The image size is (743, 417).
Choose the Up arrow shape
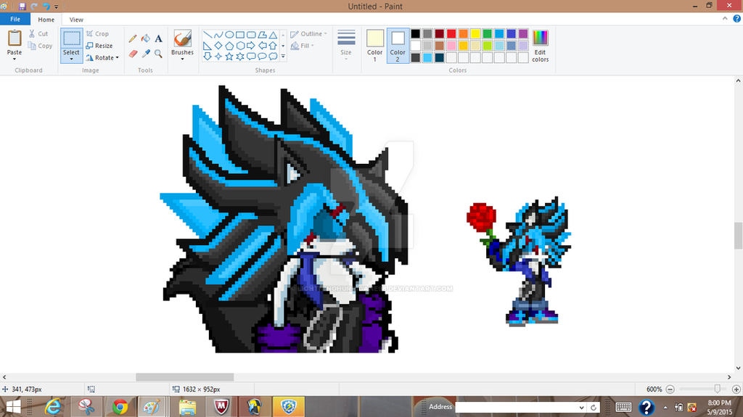(x=273, y=46)
